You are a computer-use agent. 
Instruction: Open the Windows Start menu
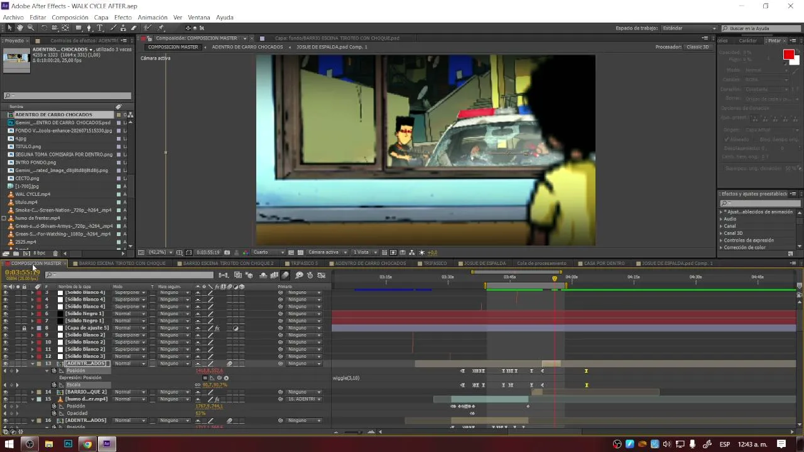point(9,444)
